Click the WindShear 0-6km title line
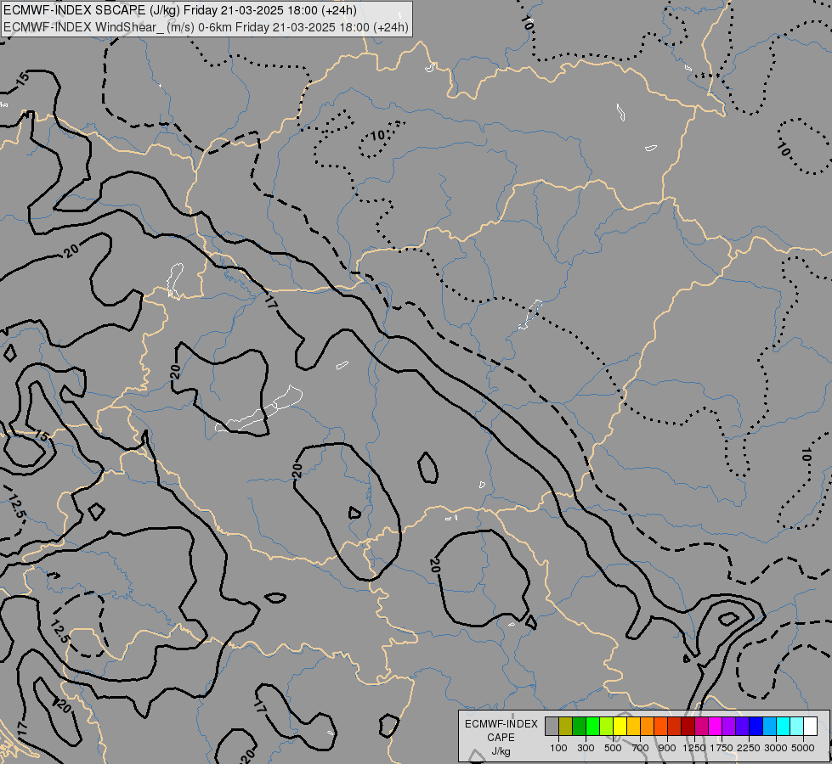 click(206, 27)
